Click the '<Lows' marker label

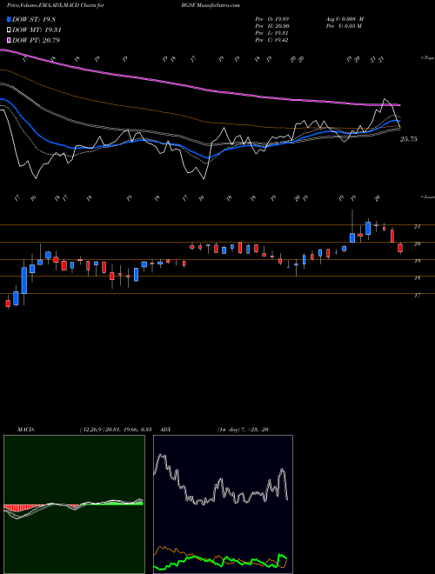click(x=427, y=197)
